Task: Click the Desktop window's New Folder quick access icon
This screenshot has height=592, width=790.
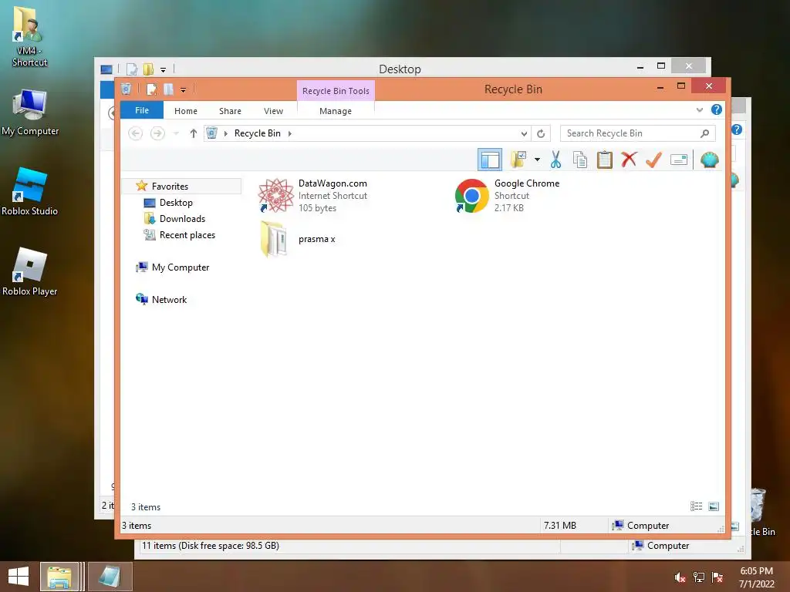Action: (x=149, y=69)
